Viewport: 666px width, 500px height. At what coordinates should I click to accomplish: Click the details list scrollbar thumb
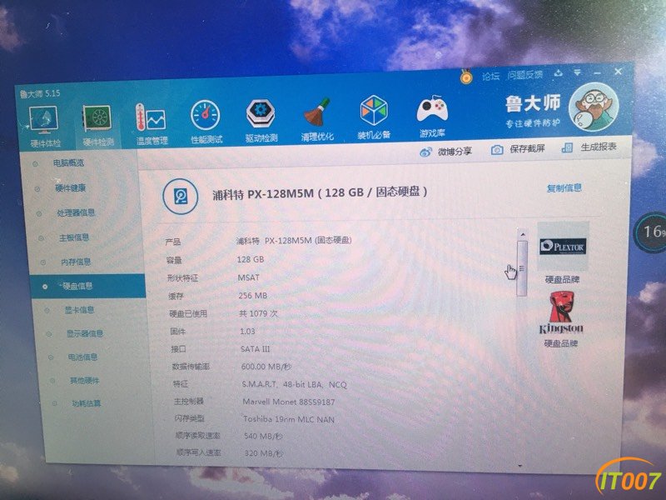pos(522,268)
